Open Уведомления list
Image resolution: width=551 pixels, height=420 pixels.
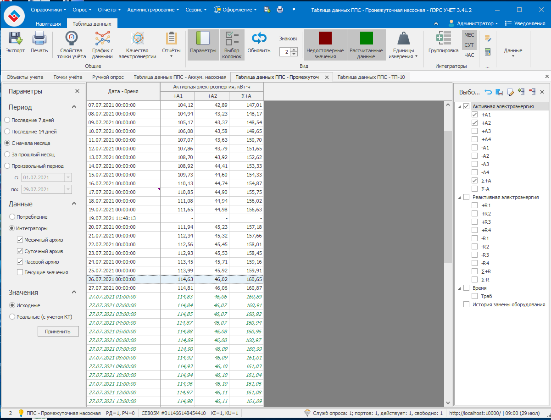525,23
